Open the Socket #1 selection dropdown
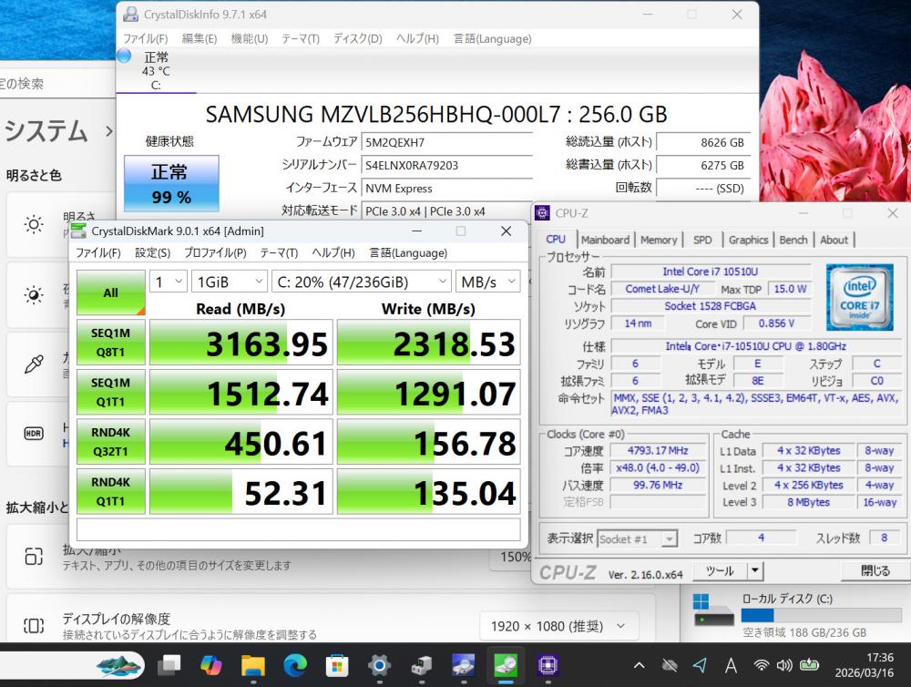Screen dimensions: 911x687 (638, 538)
